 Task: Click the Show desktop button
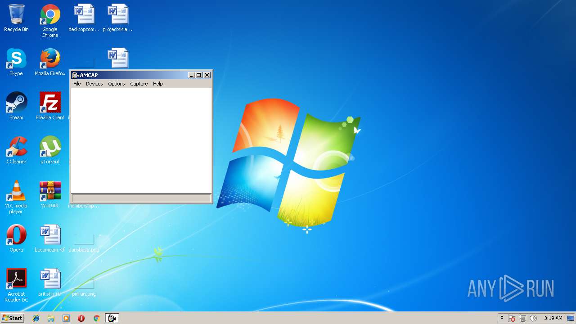pos(571,318)
